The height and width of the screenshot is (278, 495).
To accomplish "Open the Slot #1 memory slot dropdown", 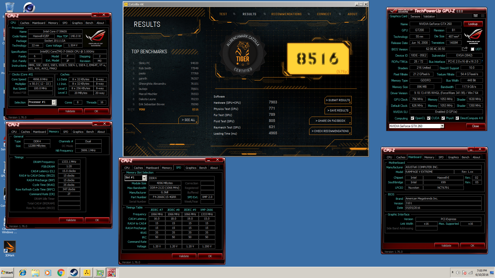I will [144, 178].
